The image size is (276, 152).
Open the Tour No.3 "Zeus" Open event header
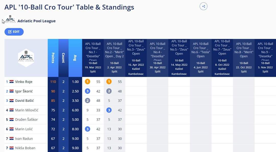point(136,47)
